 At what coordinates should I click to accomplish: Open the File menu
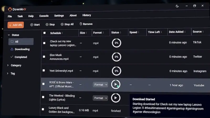tap(10, 16)
